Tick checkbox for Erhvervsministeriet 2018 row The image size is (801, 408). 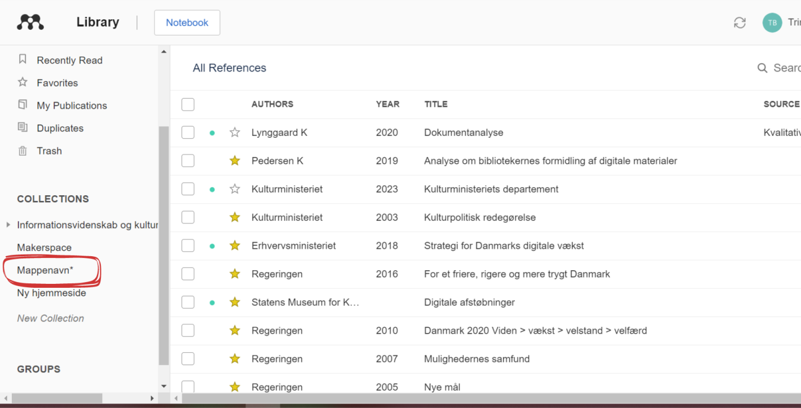tap(188, 245)
